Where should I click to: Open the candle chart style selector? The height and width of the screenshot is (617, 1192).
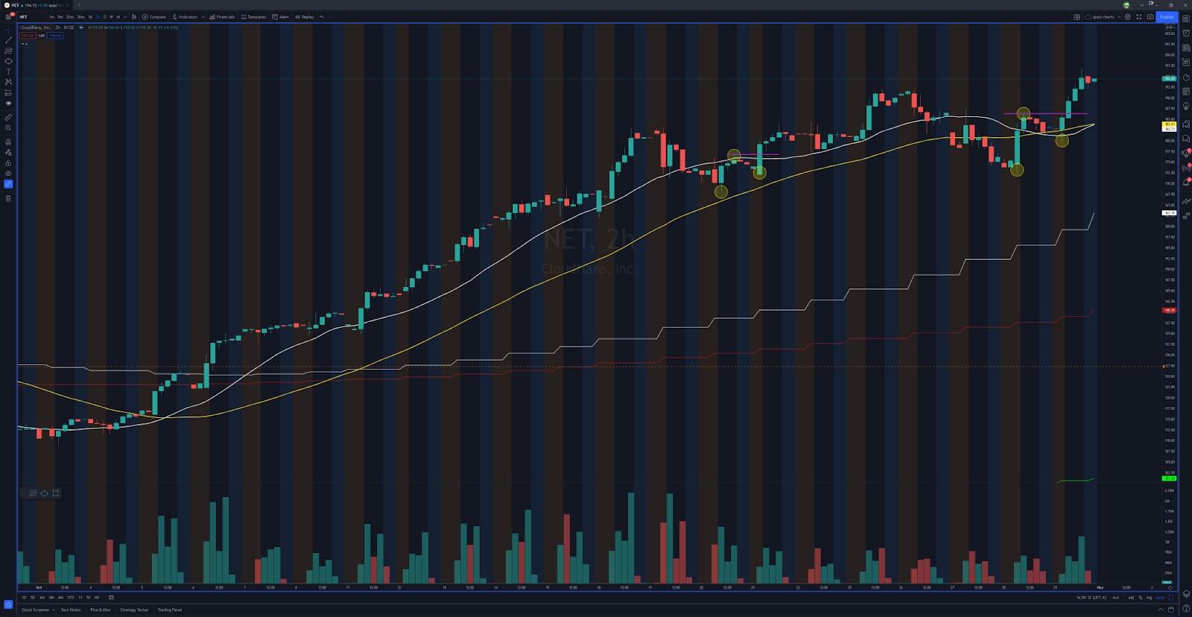[134, 16]
